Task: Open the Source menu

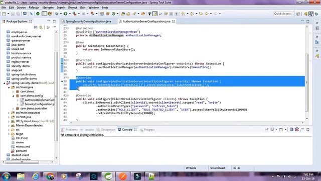Action: (21, 8)
